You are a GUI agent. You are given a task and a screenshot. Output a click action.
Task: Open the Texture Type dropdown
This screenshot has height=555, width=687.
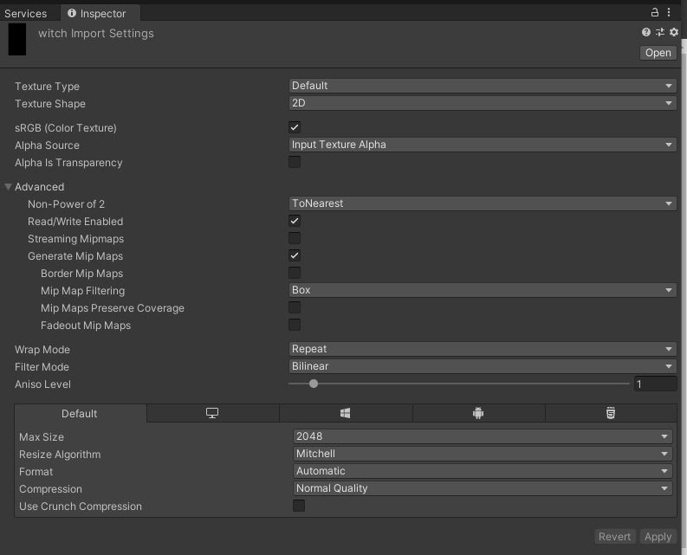[482, 86]
